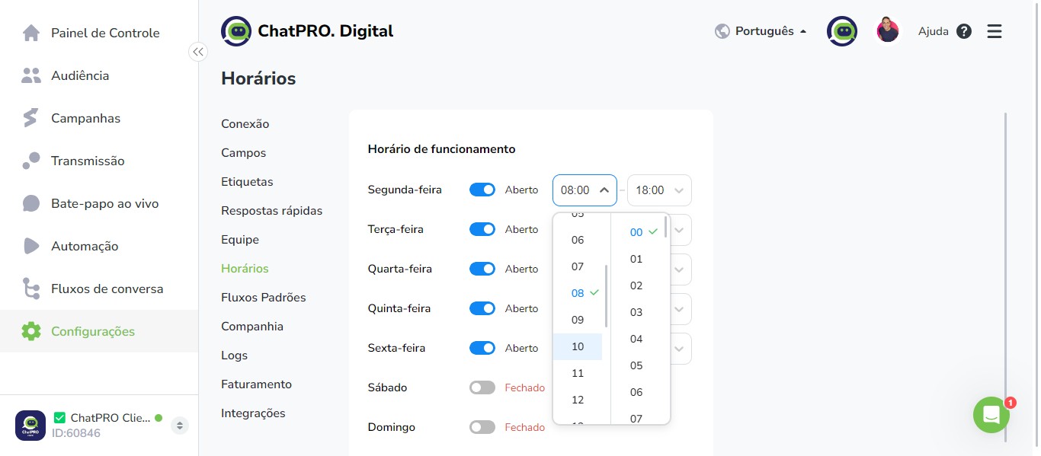The height and width of the screenshot is (456, 1041).
Task: Open Terça-feira end time dropdown chevron
Action: click(x=679, y=230)
